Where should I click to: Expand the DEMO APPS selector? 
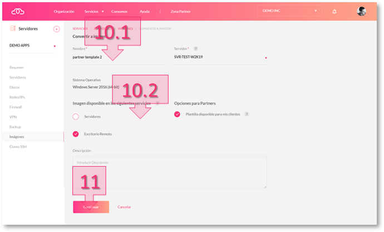[x=32, y=46]
